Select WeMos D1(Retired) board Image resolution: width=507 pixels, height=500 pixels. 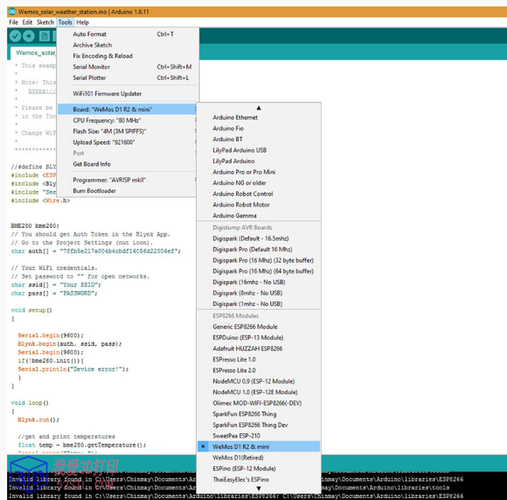259,458
